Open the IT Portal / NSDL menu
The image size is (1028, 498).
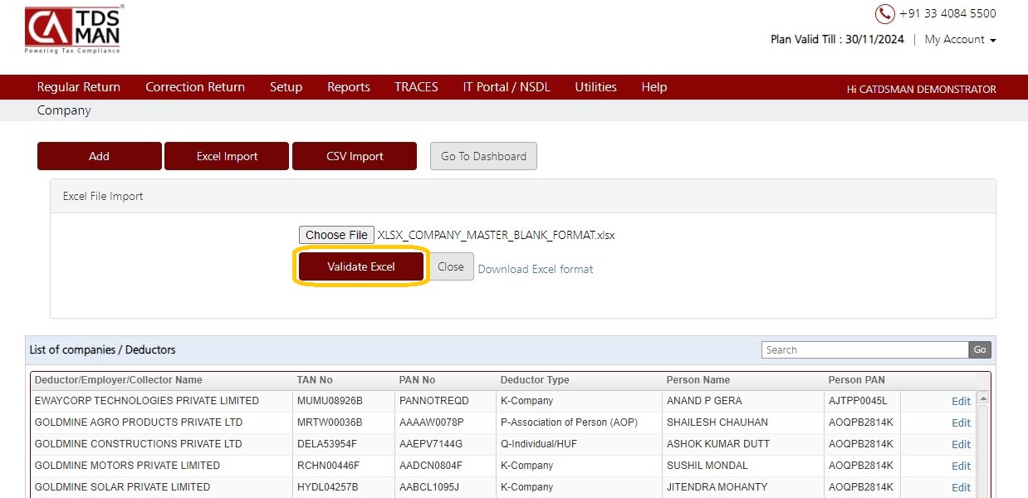(x=507, y=87)
